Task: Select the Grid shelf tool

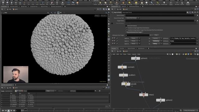Action: pyautogui.click(x=20, y=3)
